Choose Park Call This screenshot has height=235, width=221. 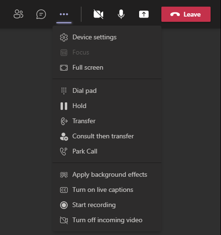tap(107, 151)
